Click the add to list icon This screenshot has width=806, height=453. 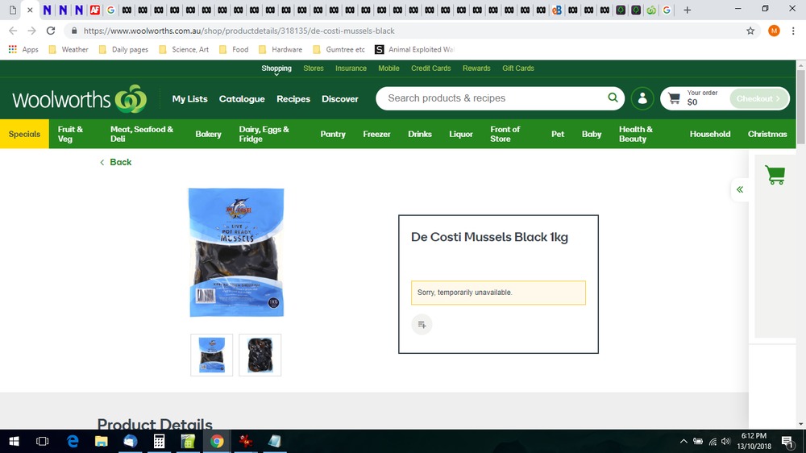(x=422, y=324)
